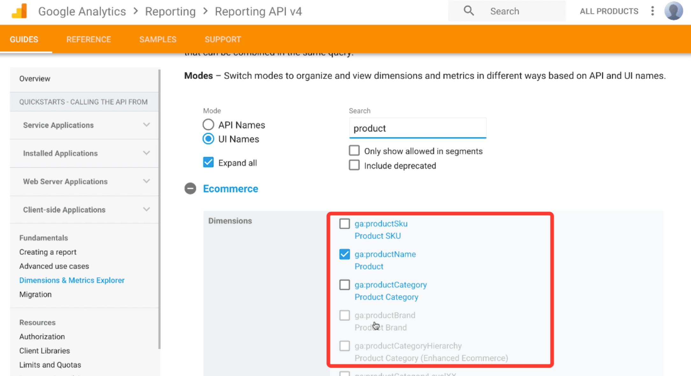Click the ga:productCategoryHierarchy dimension name
The height and width of the screenshot is (376, 691).
pyautogui.click(x=408, y=346)
